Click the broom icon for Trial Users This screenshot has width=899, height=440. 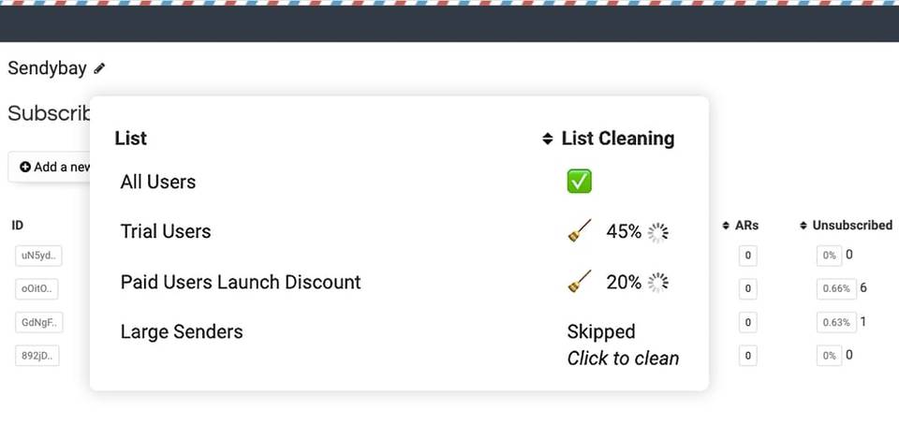580,231
